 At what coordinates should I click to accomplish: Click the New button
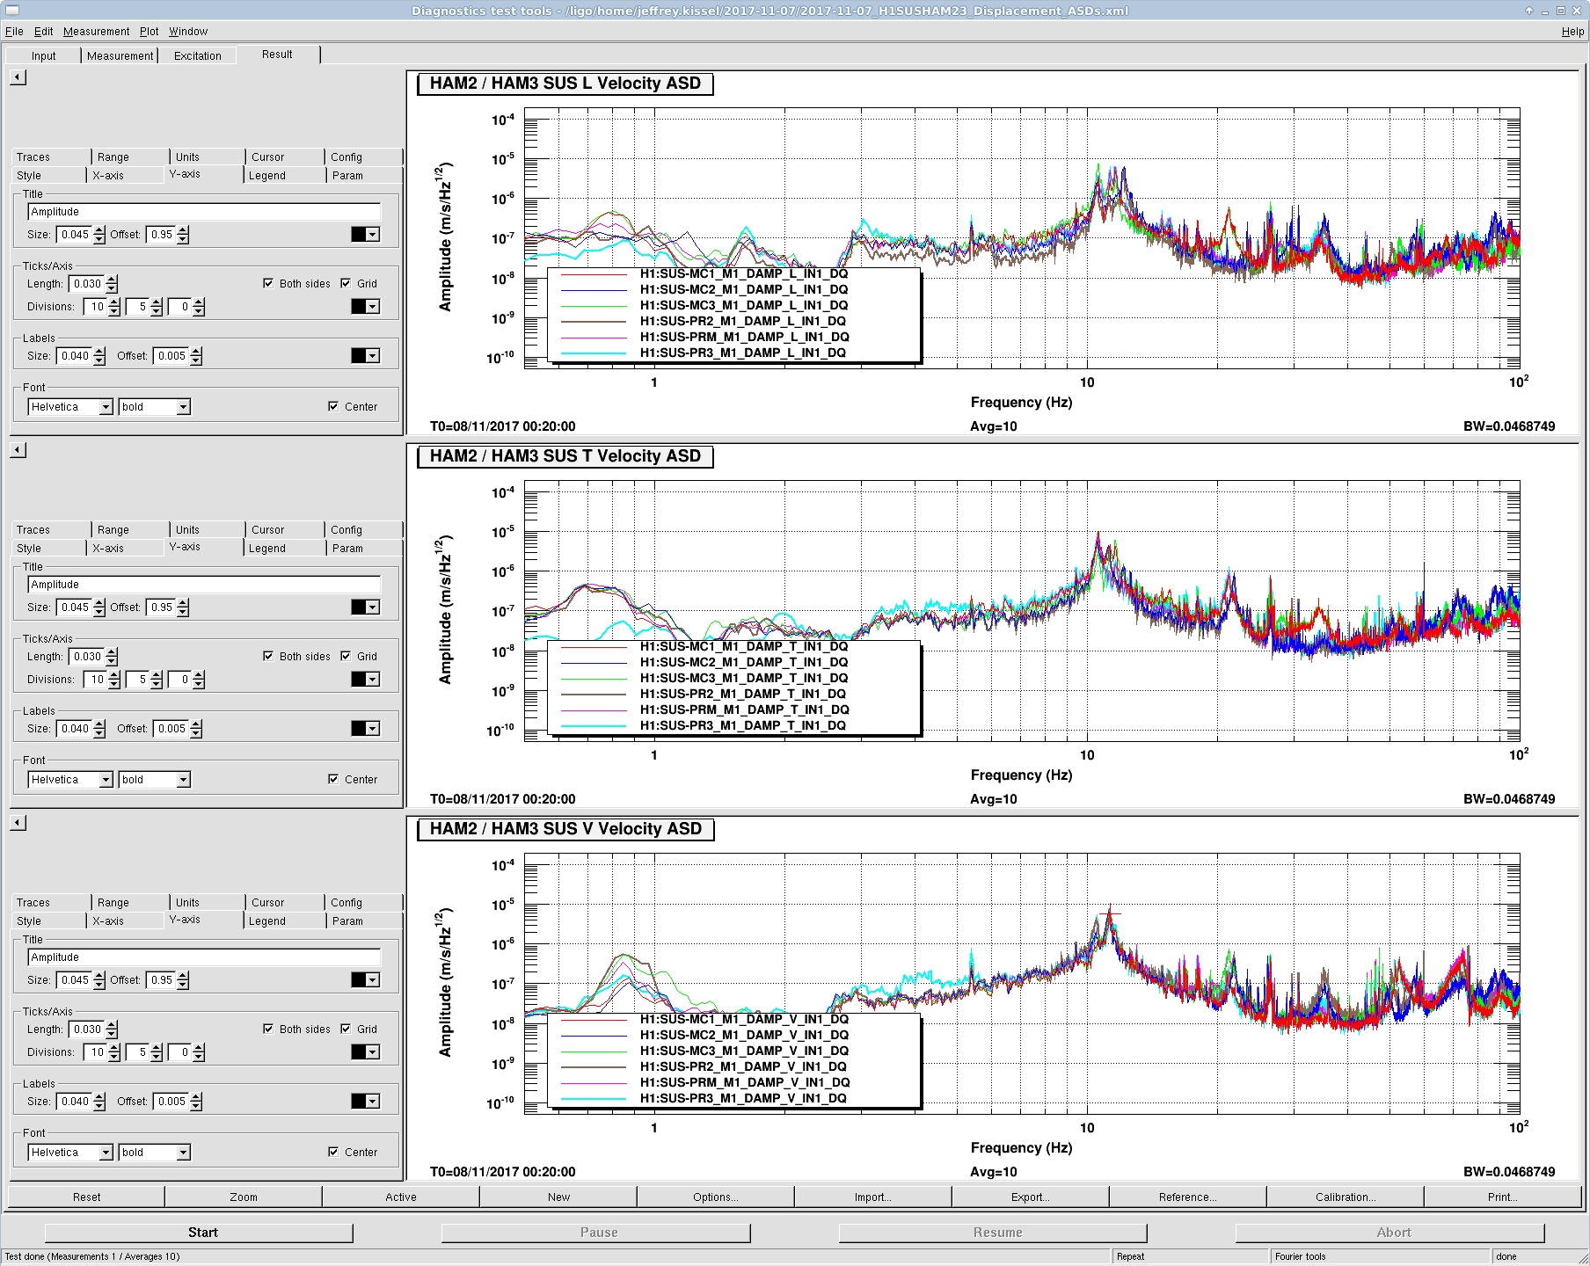coord(558,1197)
